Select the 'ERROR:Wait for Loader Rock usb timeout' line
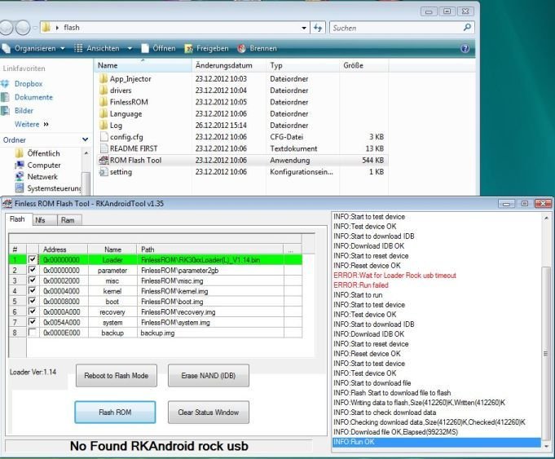The width and height of the screenshot is (555, 459). pos(394,276)
